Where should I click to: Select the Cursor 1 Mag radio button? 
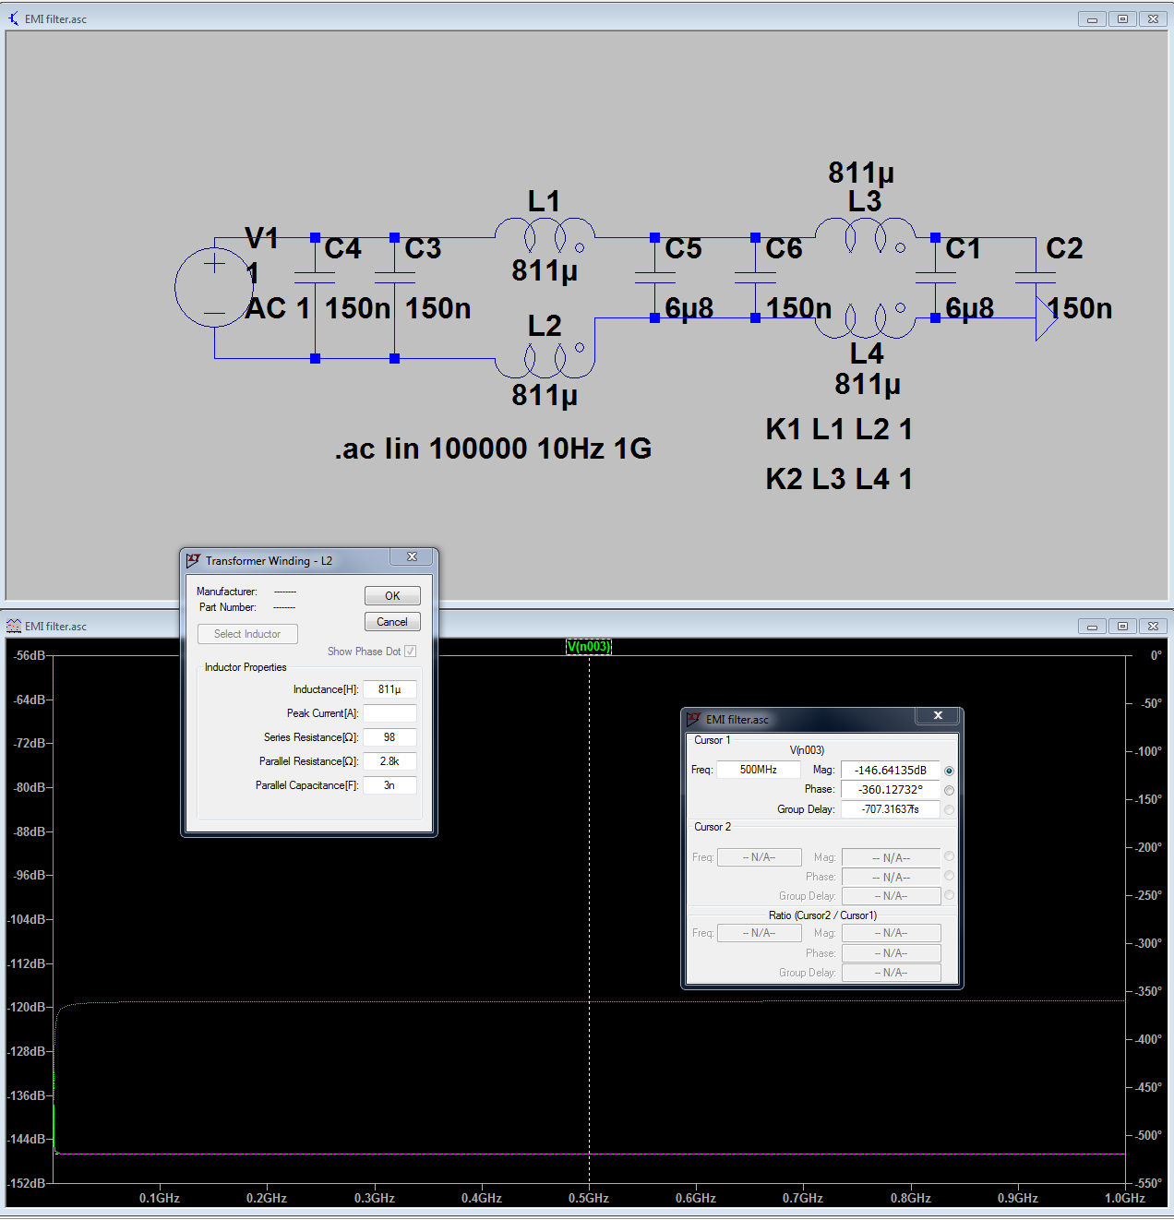pos(949,771)
